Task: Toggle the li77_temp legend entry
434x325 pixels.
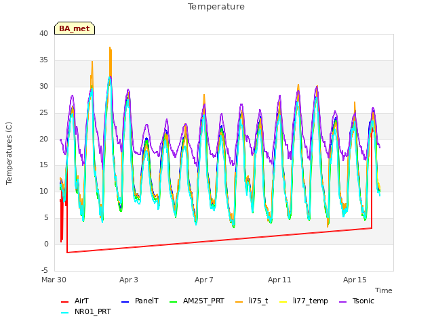Action: [x=304, y=301]
